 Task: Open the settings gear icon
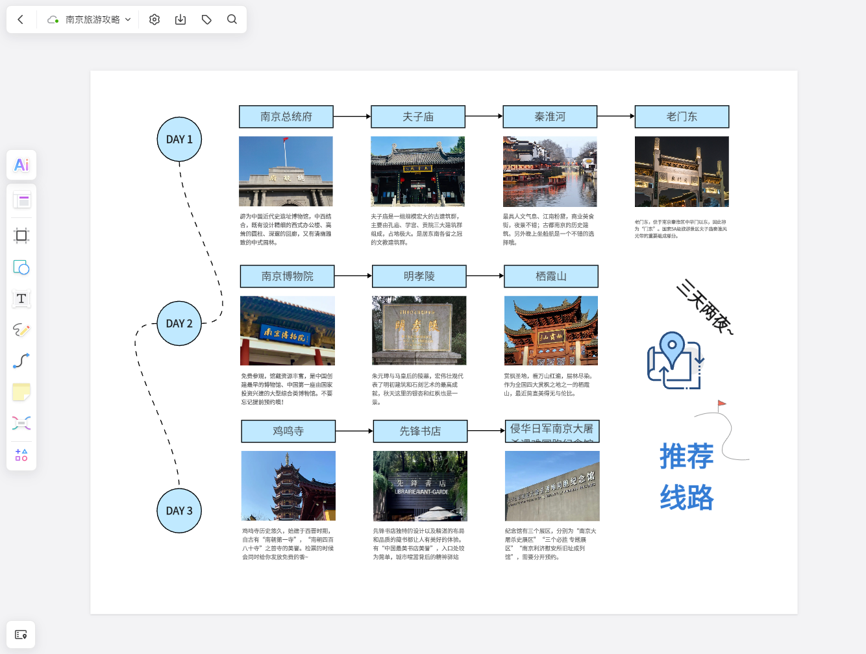[x=155, y=19]
